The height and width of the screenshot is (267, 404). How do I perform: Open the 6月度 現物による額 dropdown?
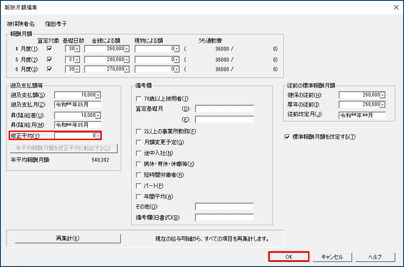click(177, 69)
